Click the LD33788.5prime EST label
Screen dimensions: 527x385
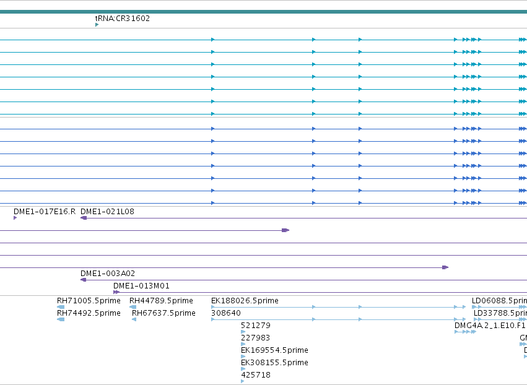click(500, 313)
